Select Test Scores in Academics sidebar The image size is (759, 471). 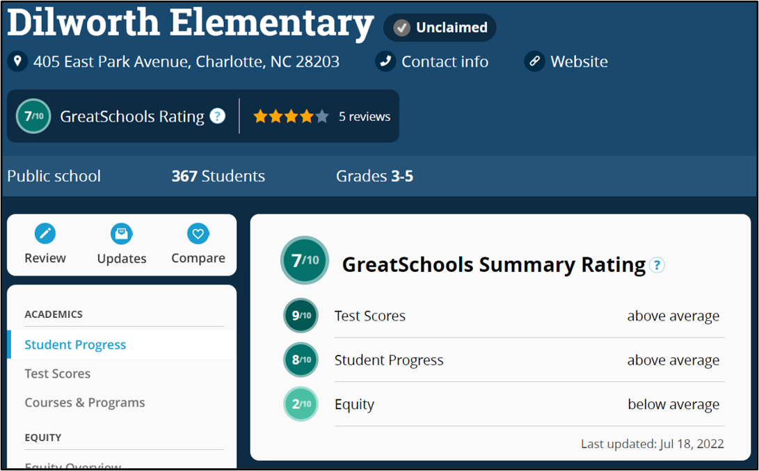[58, 374]
